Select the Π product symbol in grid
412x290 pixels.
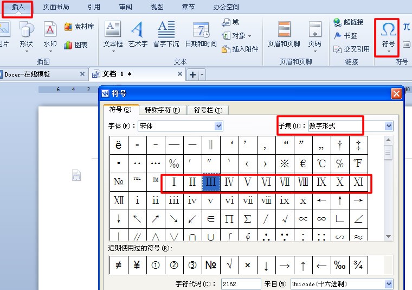[229, 219]
